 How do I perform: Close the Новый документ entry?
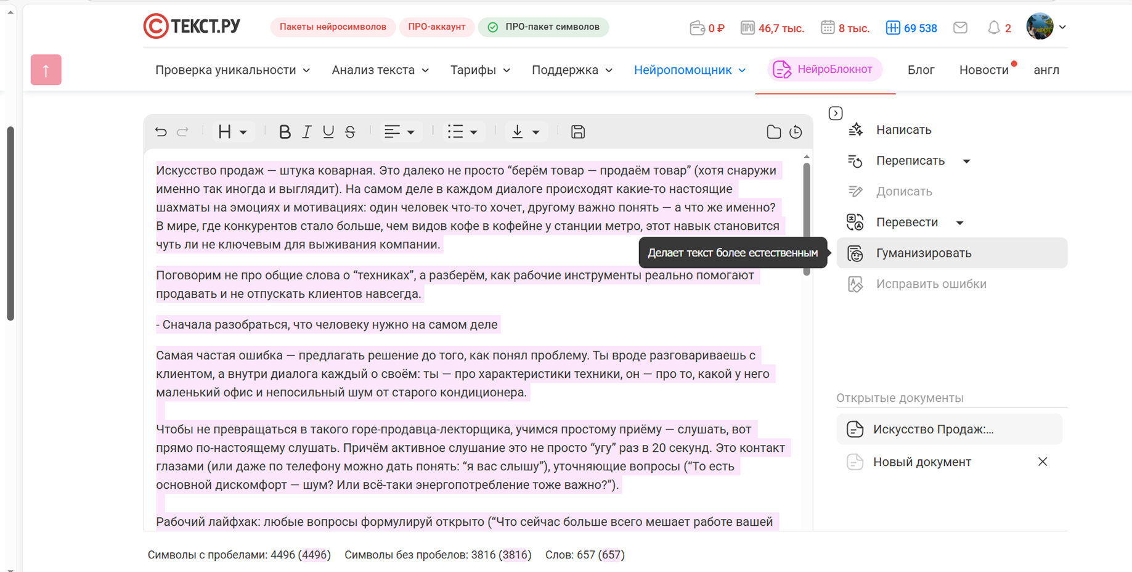click(x=1042, y=462)
